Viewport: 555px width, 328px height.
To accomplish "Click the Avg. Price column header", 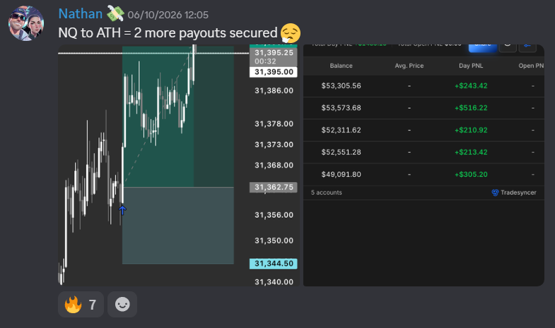I will pos(409,66).
